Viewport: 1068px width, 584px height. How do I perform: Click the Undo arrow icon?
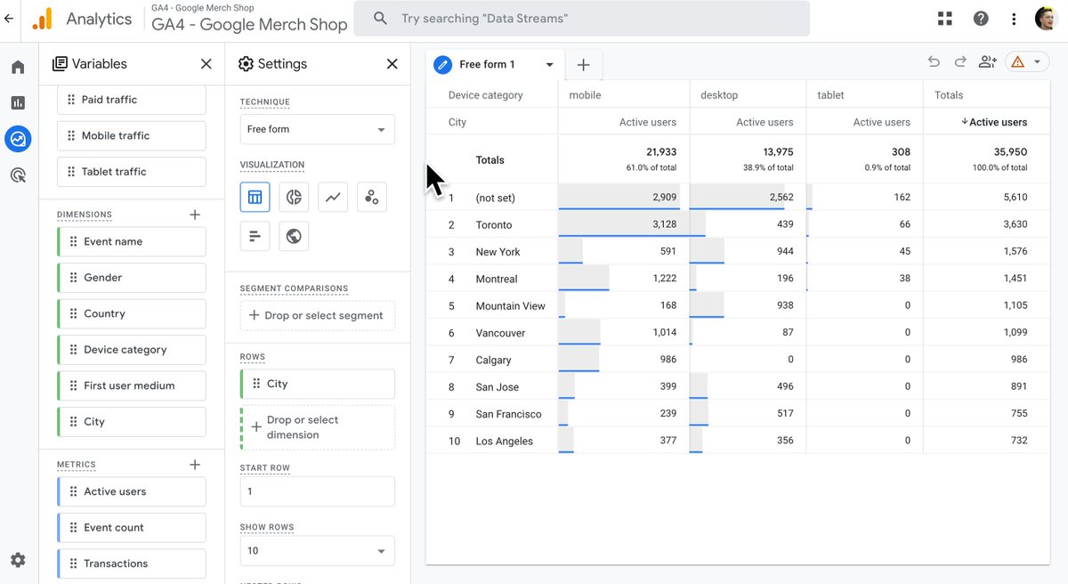934,62
